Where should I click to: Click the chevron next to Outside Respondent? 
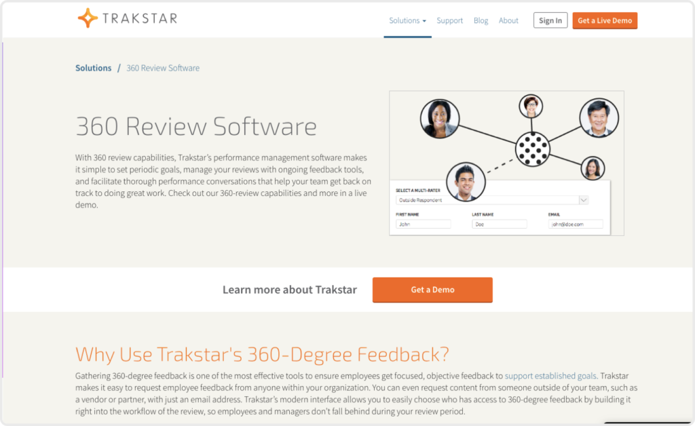tap(584, 200)
